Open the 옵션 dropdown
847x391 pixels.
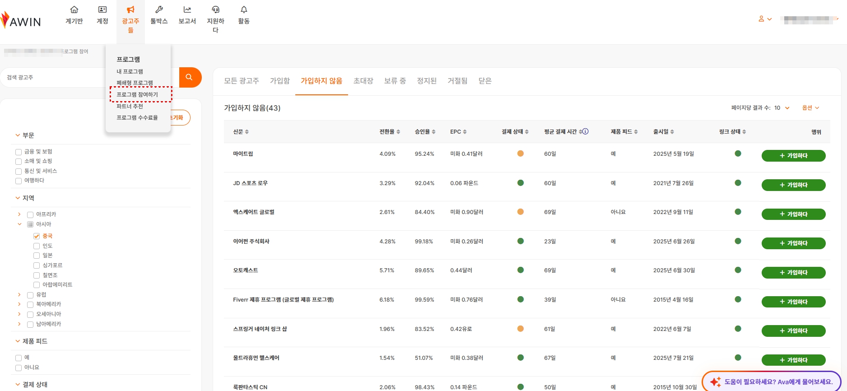(810, 108)
